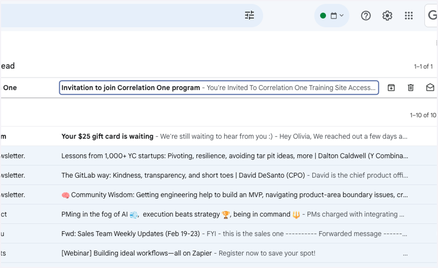Viewport: 438px width, 268px height.
Task: Open search filter options icon
Action: coord(250,15)
